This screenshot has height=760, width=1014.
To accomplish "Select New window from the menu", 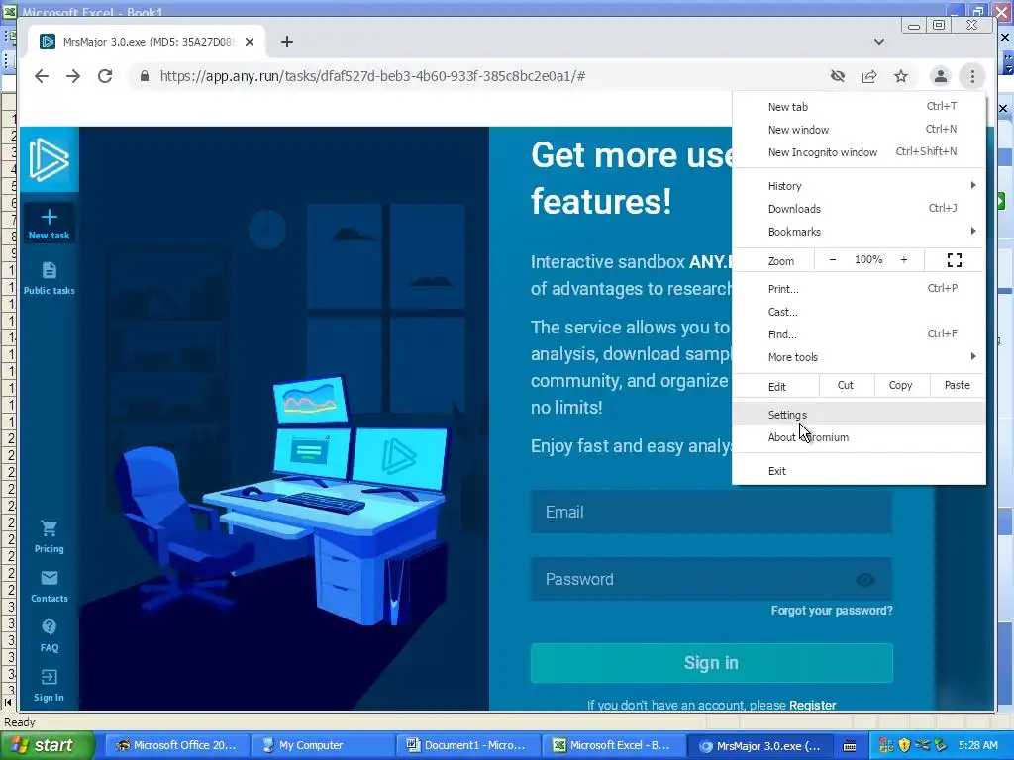I will tap(859, 130).
